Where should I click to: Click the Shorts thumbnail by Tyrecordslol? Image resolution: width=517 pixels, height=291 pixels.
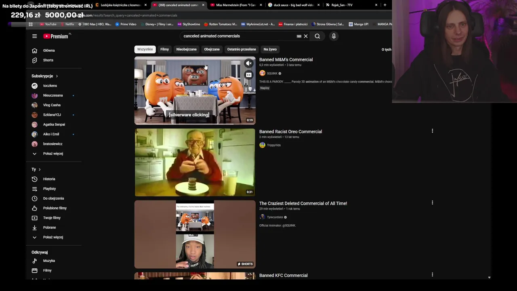(x=195, y=234)
